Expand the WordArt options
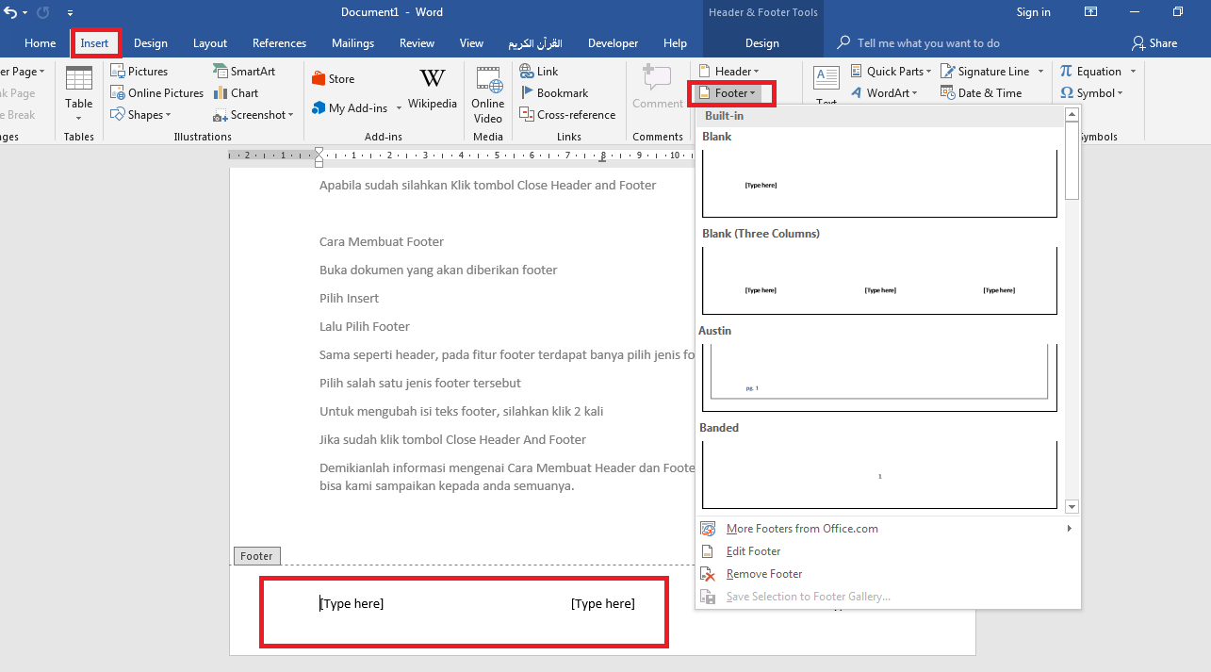Image resolution: width=1211 pixels, height=672 pixels. 884,92
